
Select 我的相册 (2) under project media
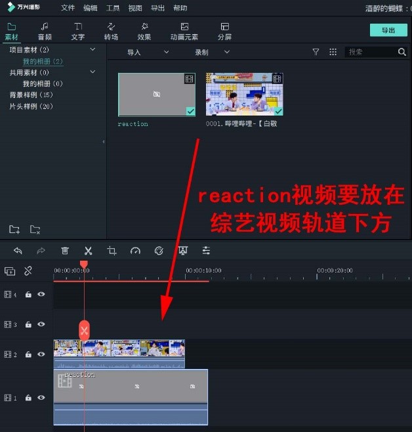43,61
